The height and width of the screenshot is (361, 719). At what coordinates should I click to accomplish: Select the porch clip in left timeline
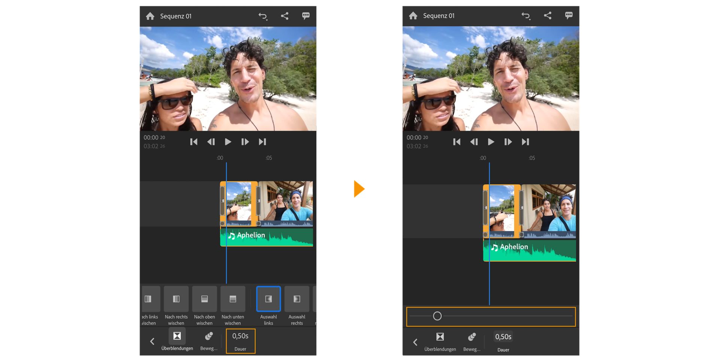tap(286, 204)
